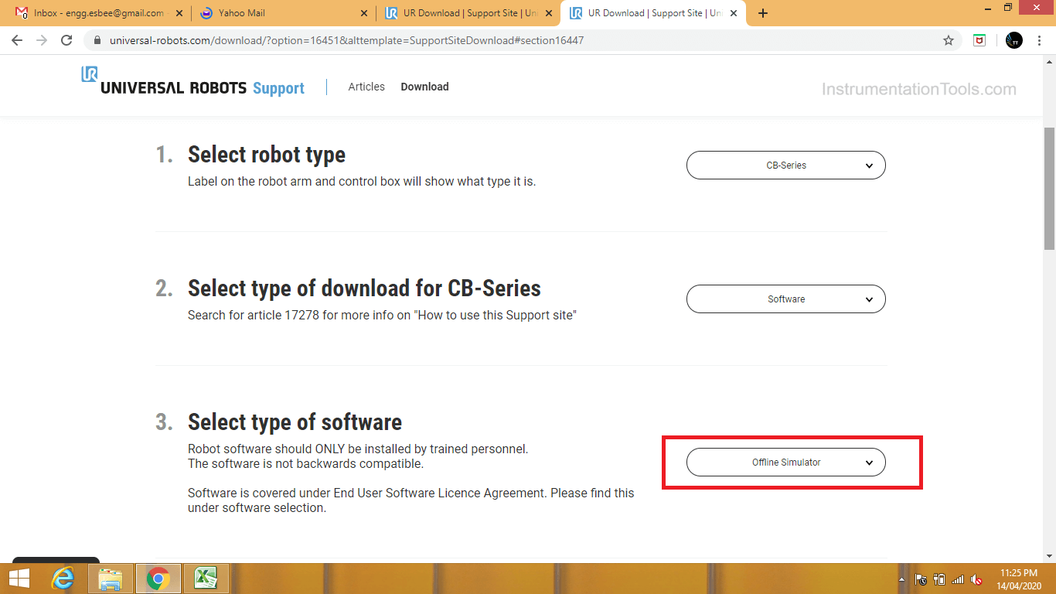1056x594 pixels.
Task: Close the Yahoo Mail tab
Action: point(364,13)
